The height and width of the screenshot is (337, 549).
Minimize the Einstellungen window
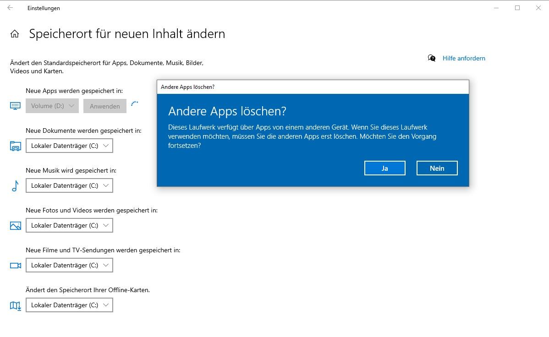click(496, 8)
